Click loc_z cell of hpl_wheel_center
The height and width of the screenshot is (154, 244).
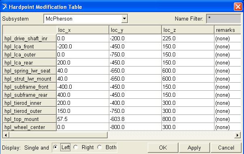point(188,127)
